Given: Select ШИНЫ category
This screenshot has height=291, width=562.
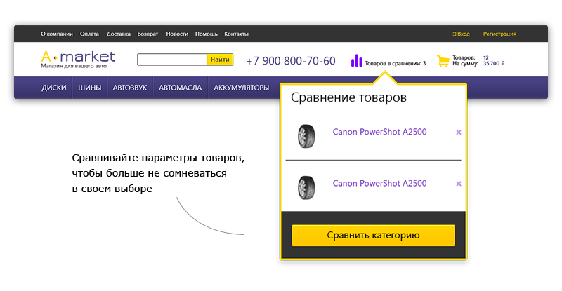Looking at the screenshot, I should pos(90,88).
